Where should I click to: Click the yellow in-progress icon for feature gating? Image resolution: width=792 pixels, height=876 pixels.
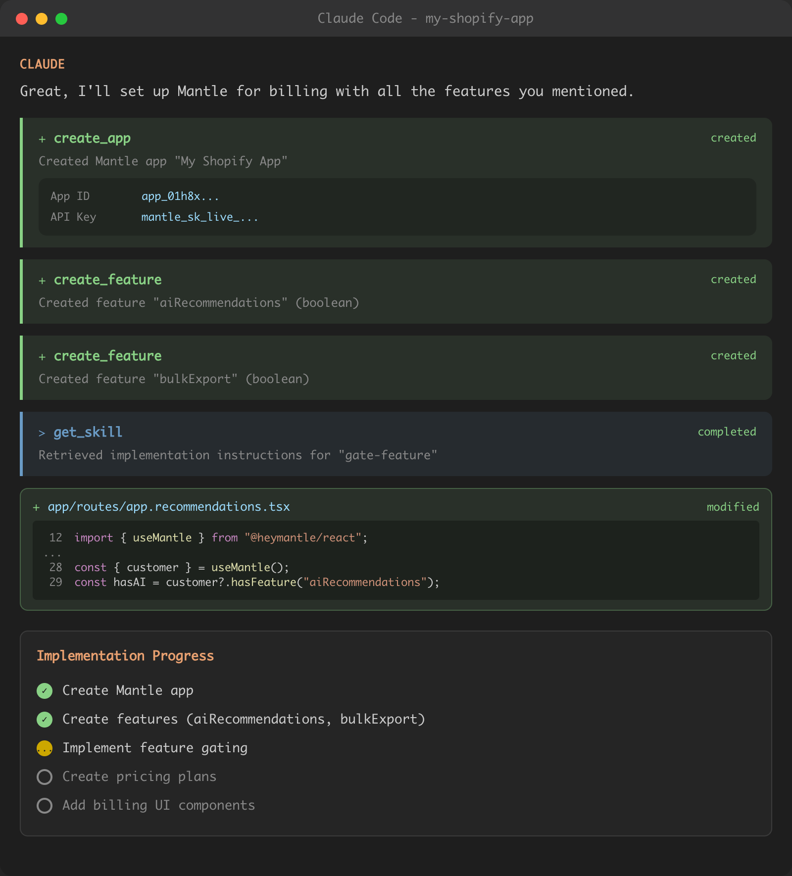[45, 748]
